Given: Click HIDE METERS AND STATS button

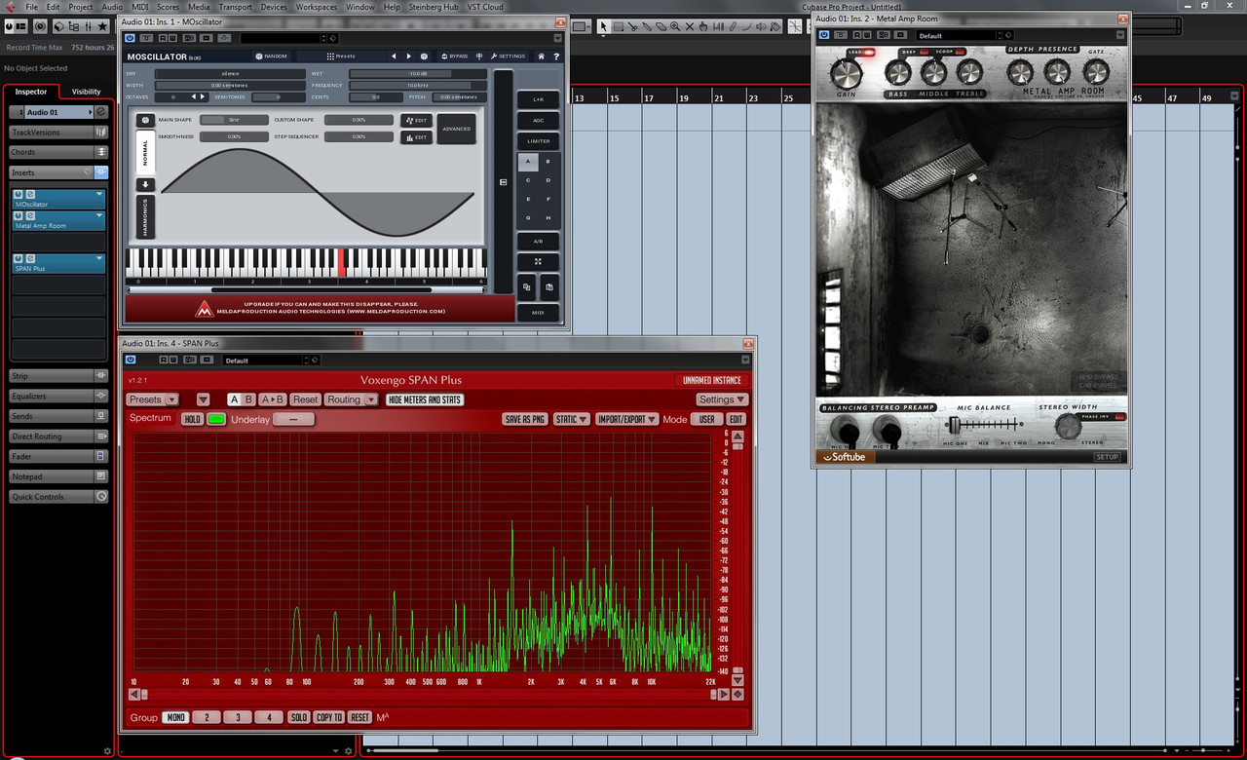Looking at the screenshot, I should click(x=425, y=399).
